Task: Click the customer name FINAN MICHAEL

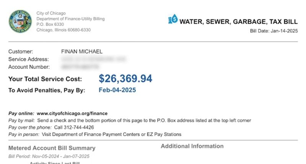Action: [x=82, y=51]
